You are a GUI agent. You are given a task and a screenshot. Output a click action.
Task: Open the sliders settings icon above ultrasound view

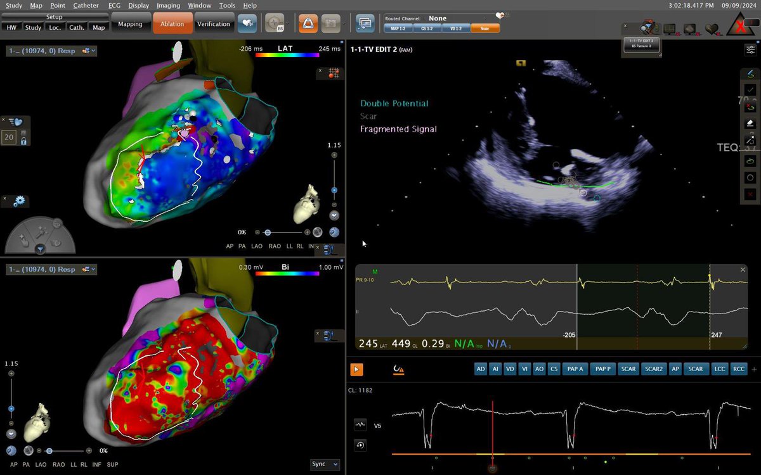tap(750, 49)
